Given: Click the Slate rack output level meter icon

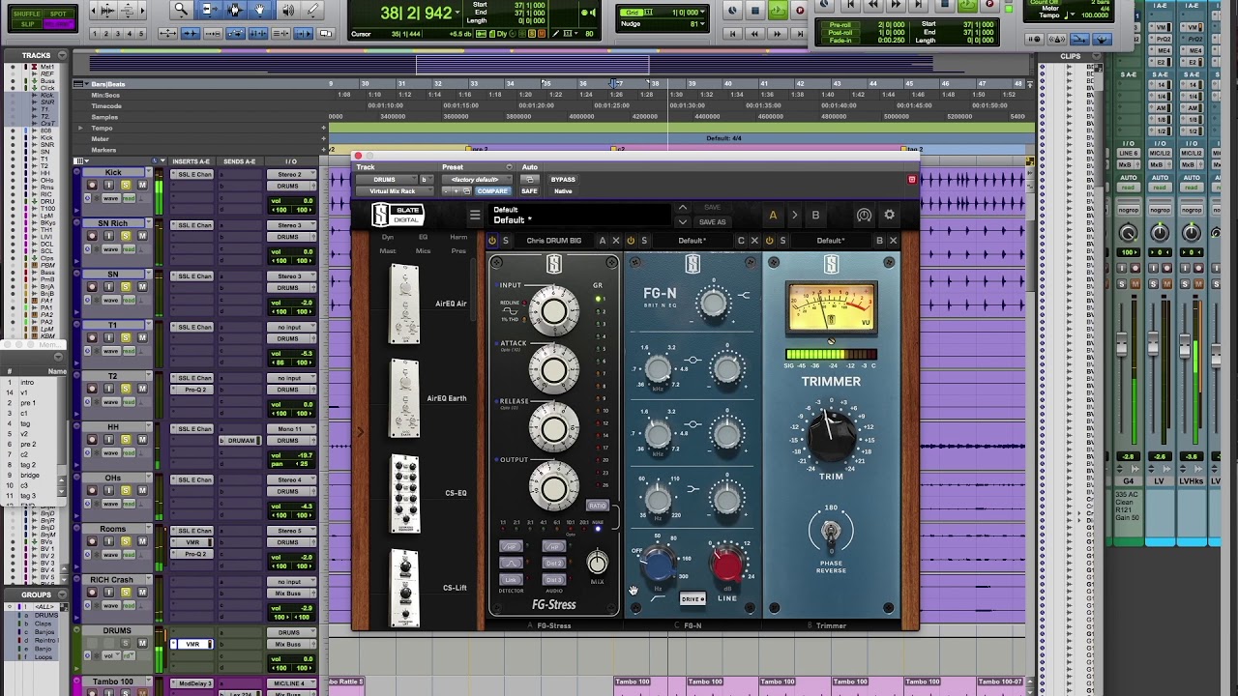Looking at the screenshot, I should click(x=864, y=216).
